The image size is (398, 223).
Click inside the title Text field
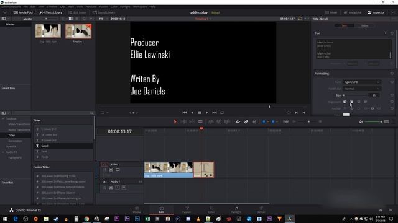coord(353,50)
